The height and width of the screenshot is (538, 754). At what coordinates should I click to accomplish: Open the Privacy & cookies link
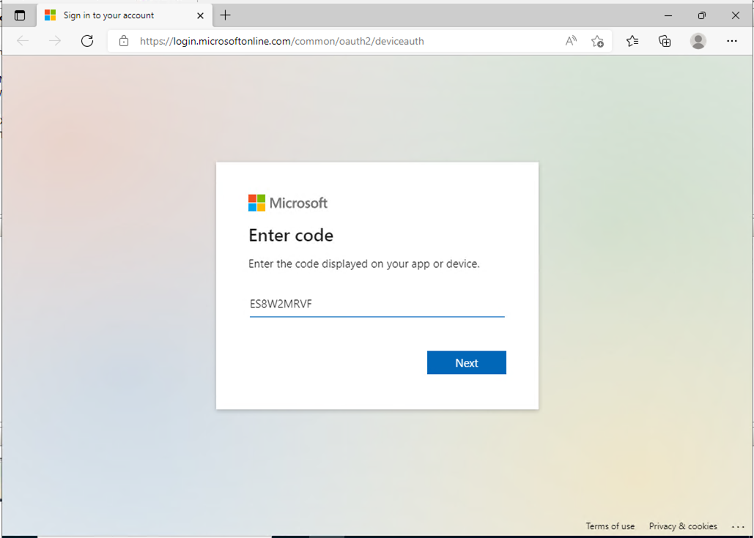click(683, 526)
